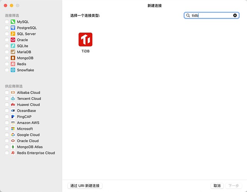Click the PostgreSQL text label
This screenshot has height=192, width=247.
(x=27, y=28)
